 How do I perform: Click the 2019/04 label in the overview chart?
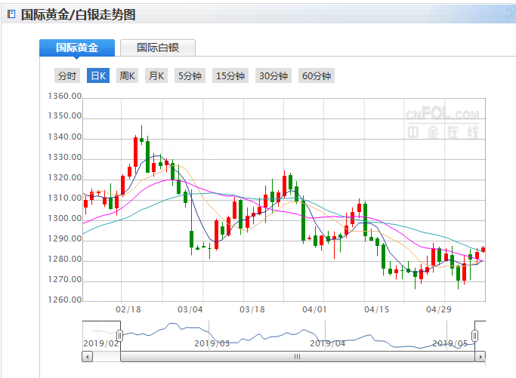click(x=327, y=343)
